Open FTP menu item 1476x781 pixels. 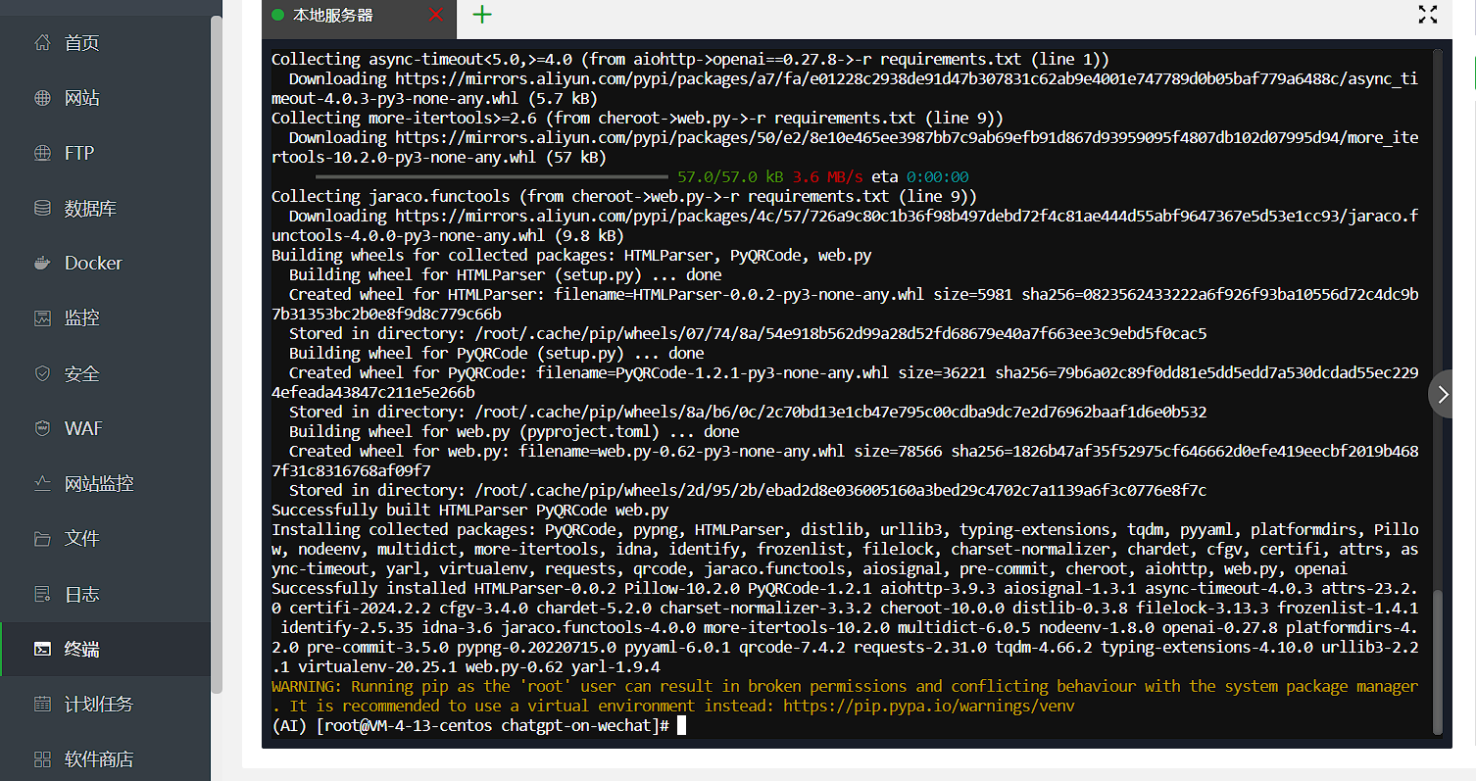click(105, 153)
